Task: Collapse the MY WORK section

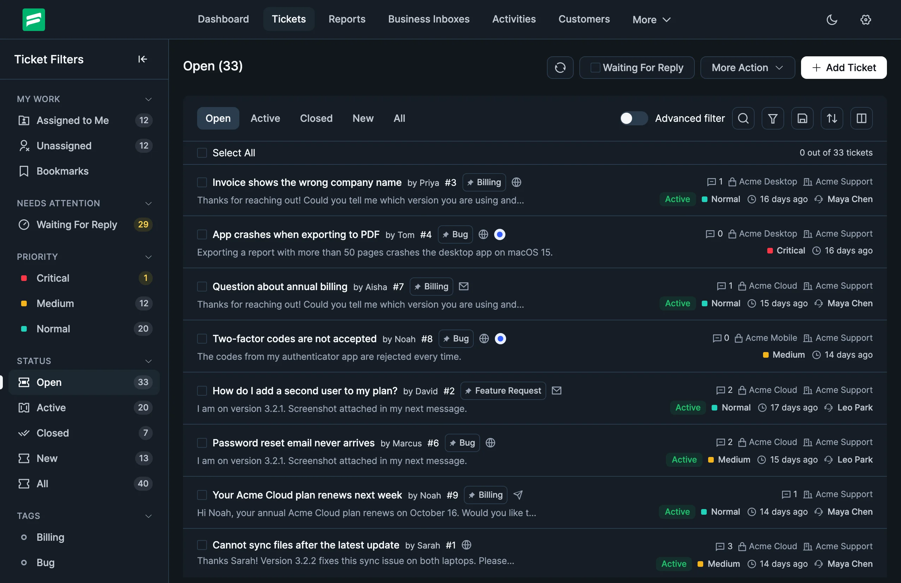Action: [148, 99]
